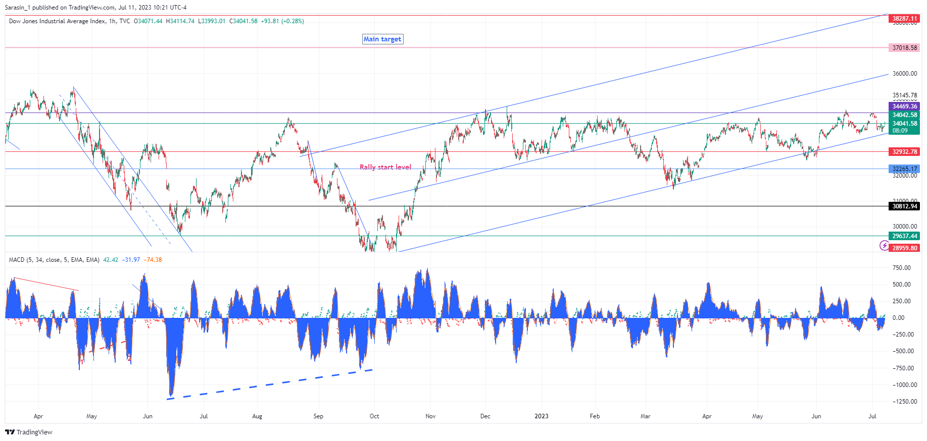927x441 pixels.
Task: Click the MACD (5, 34, close, 5, EMA, EMA) legend
Action: coord(54,260)
